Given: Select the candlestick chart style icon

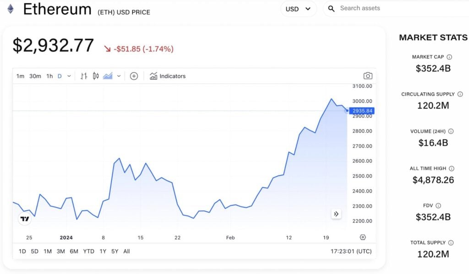Looking at the screenshot, I should click(x=96, y=76).
